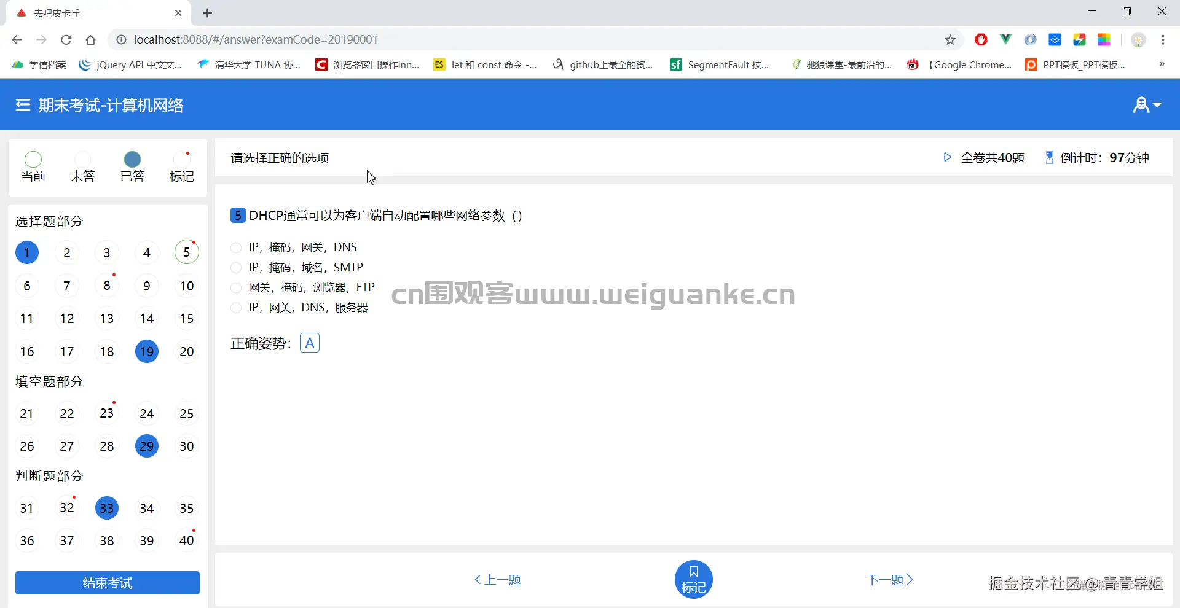Bookmark this page with the star

point(950,40)
